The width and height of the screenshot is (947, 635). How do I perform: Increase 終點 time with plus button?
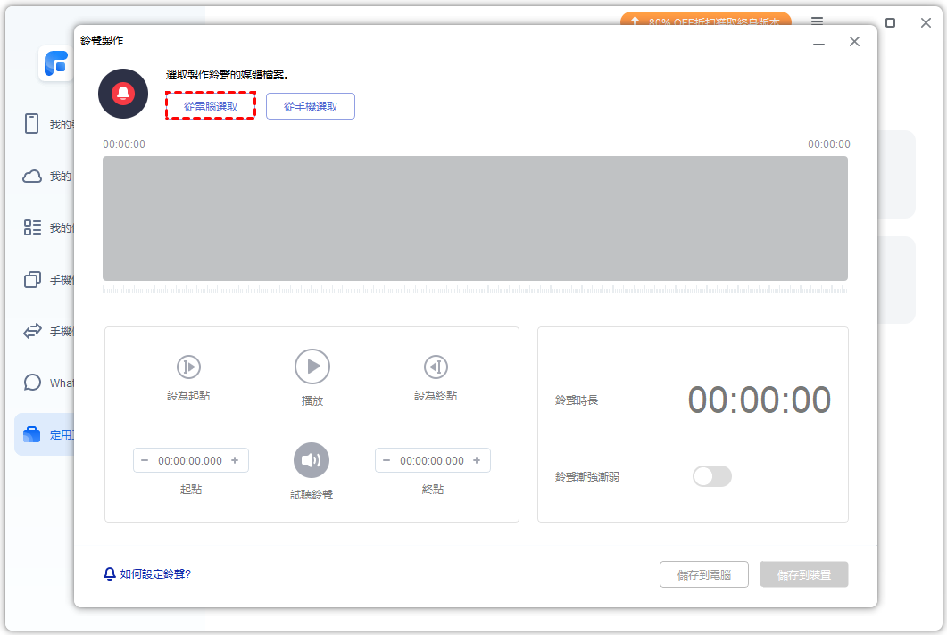[x=477, y=460]
